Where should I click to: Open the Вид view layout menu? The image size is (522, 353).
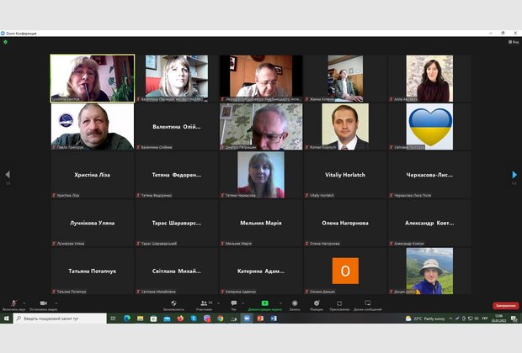coord(514,42)
